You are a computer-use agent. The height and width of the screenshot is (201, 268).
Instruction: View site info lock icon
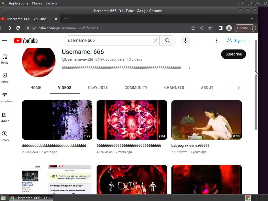pos(28,28)
